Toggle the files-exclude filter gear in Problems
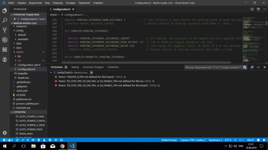Image resolution: width=268 pixels, height=150 pixels. tap(245, 67)
